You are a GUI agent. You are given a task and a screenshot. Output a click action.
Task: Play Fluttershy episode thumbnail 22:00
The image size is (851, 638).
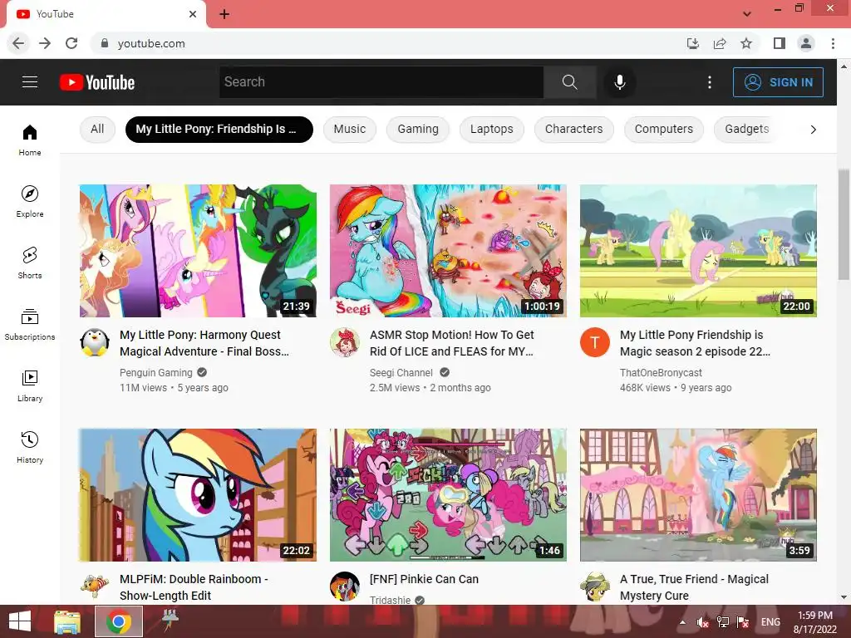[x=698, y=251]
